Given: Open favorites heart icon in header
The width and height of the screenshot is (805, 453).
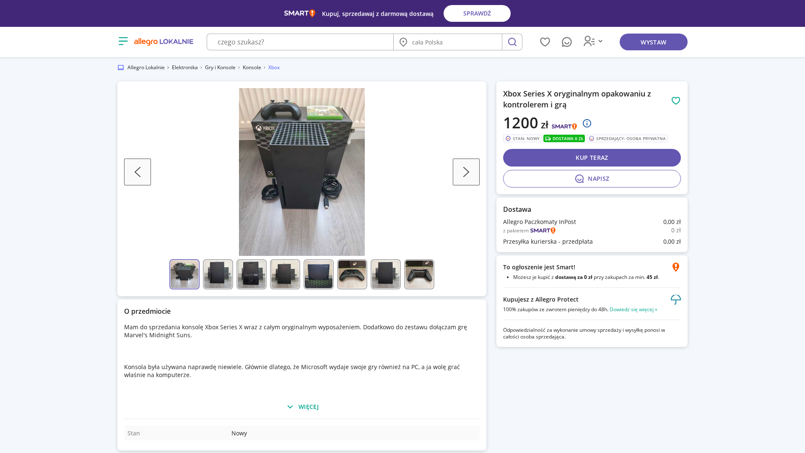Looking at the screenshot, I should point(545,42).
